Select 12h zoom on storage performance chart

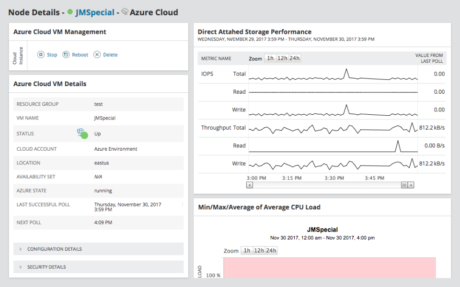click(282, 57)
